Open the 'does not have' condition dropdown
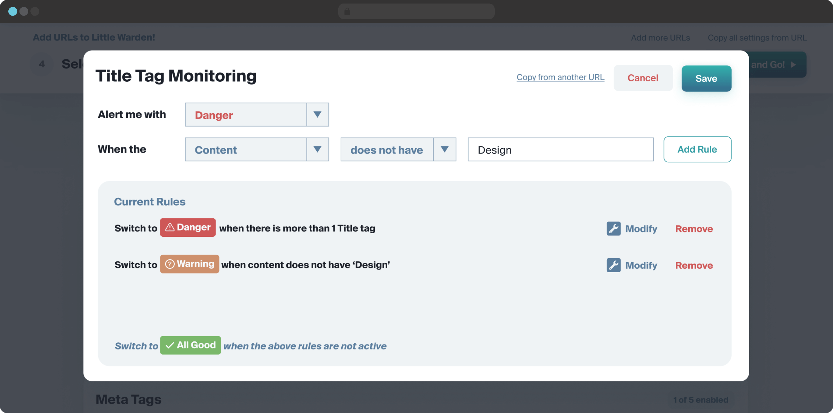Viewport: 833px width, 413px height. [x=398, y=149]
